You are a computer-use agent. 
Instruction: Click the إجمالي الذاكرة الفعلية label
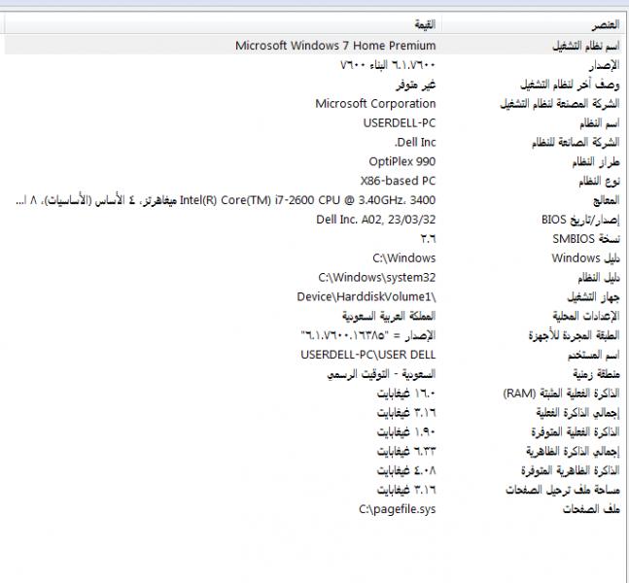(578, 413)
